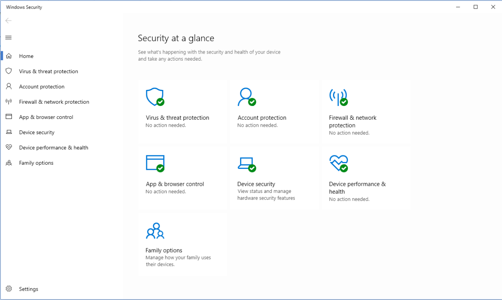This screenshot has width=502, height=300.
Task: Click the sidebar family icon
Action: [9, 163]
